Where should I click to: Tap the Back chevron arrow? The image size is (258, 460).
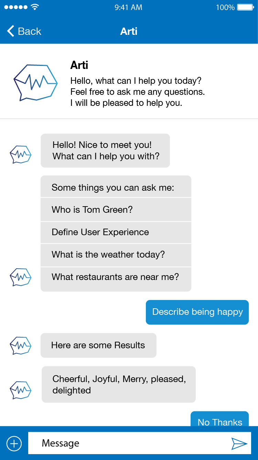(11, 31)
